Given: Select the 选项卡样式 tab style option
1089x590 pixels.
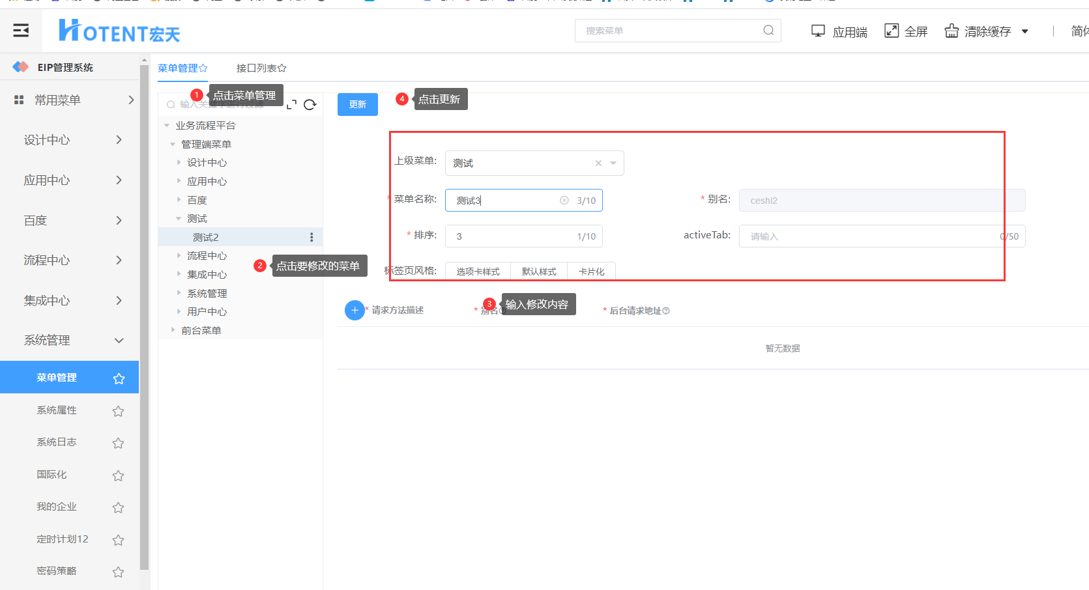Looking at the screenshot, I should click(x=478, y=272).
